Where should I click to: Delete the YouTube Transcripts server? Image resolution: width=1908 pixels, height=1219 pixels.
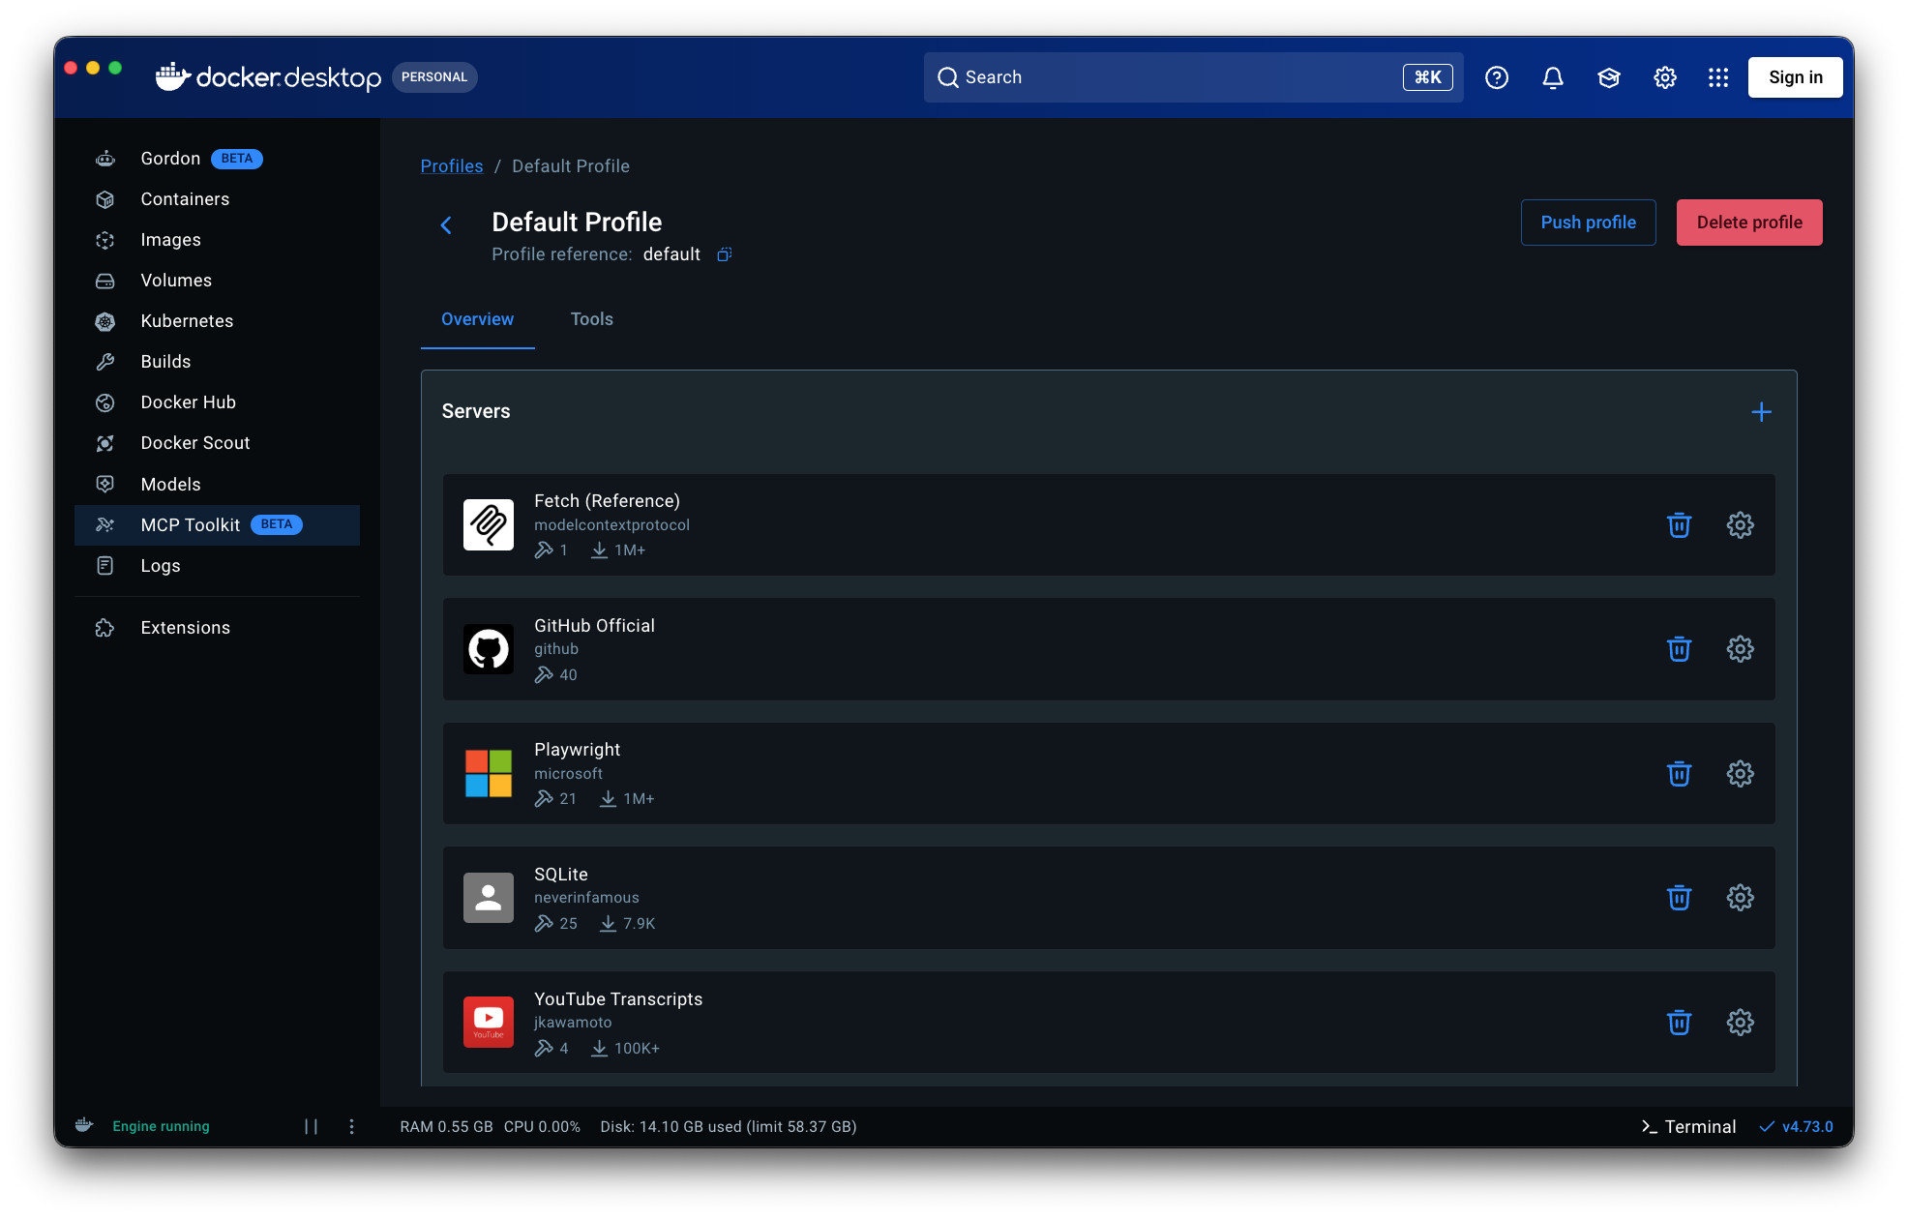(x=1679, y=1022)
